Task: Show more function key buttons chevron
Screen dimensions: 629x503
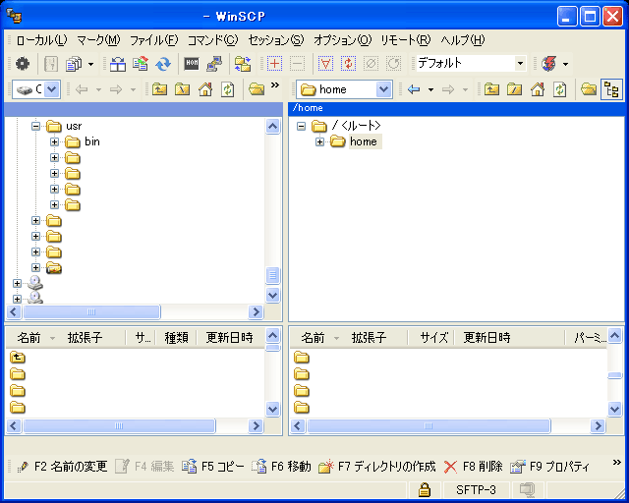Action: tap(617, 462)
